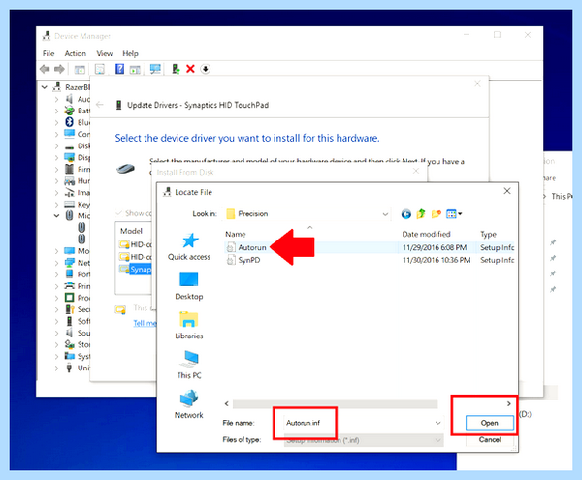Select This PC in the places bar
This screenshot has width=582, height=480.
coord(189,365)
